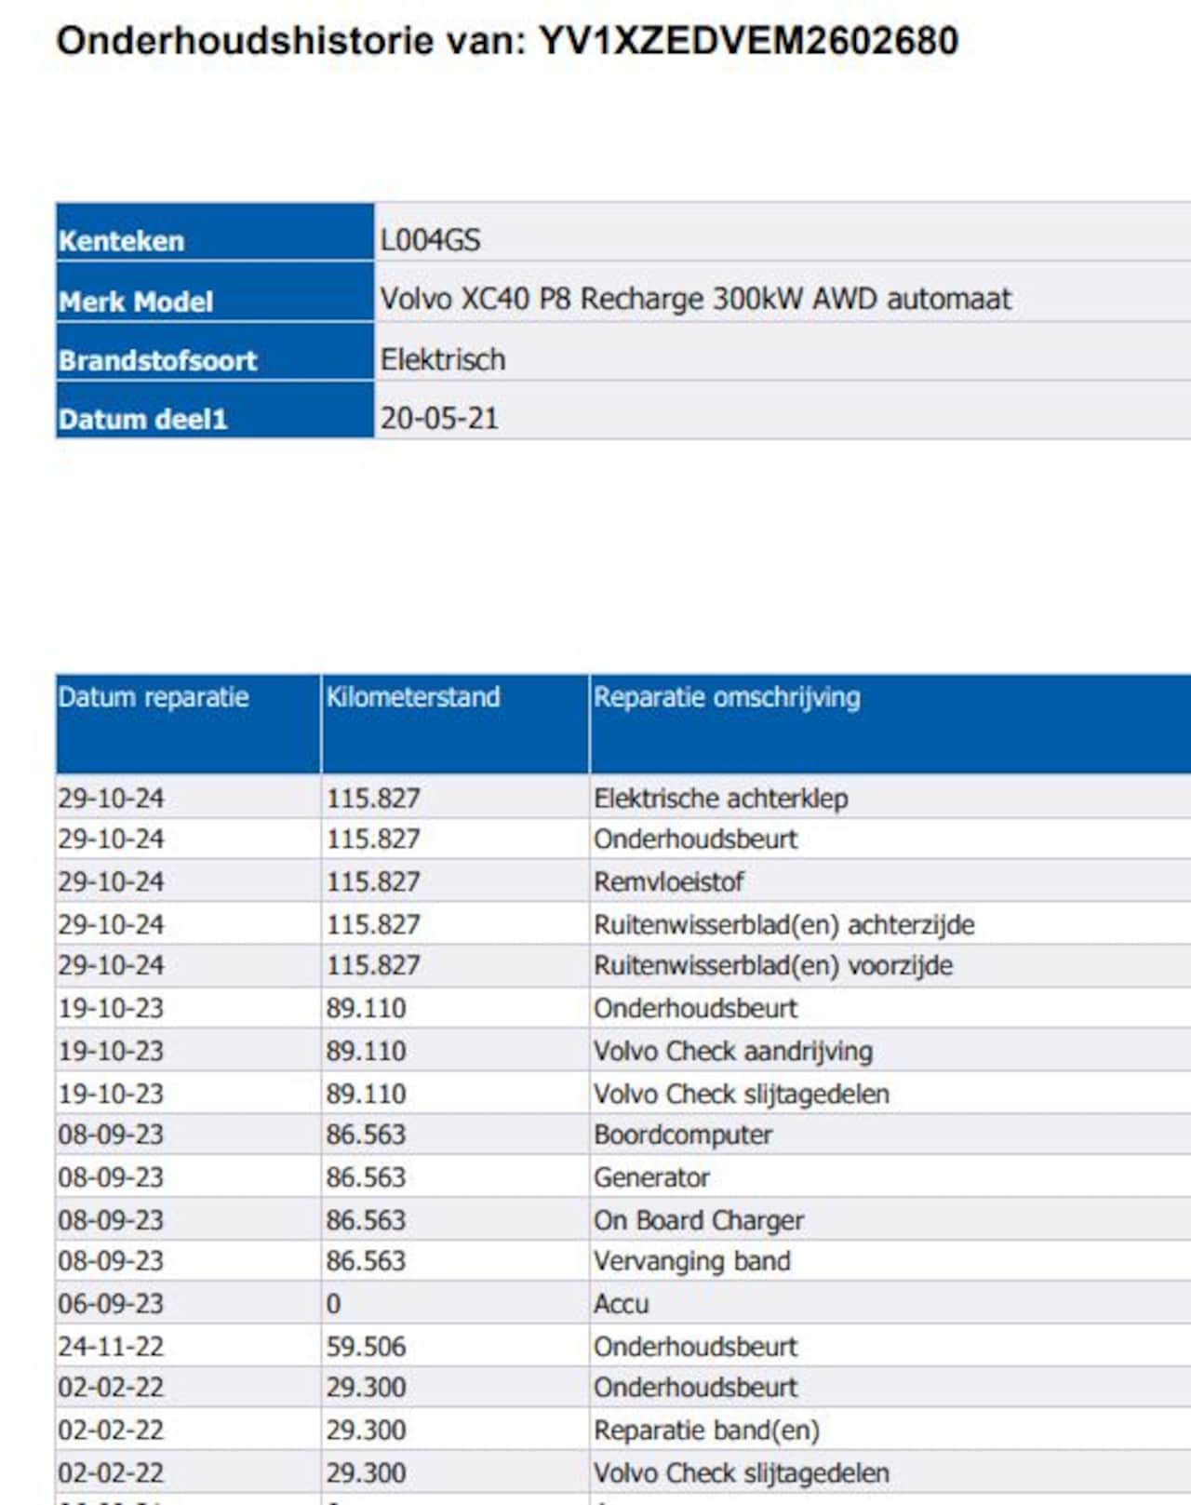Image resolution: width=1191 pixels, height=1505 pixels.
Task: Click the Kilometerstand column header
Action: pyautogui.click(x=413, y=697)
